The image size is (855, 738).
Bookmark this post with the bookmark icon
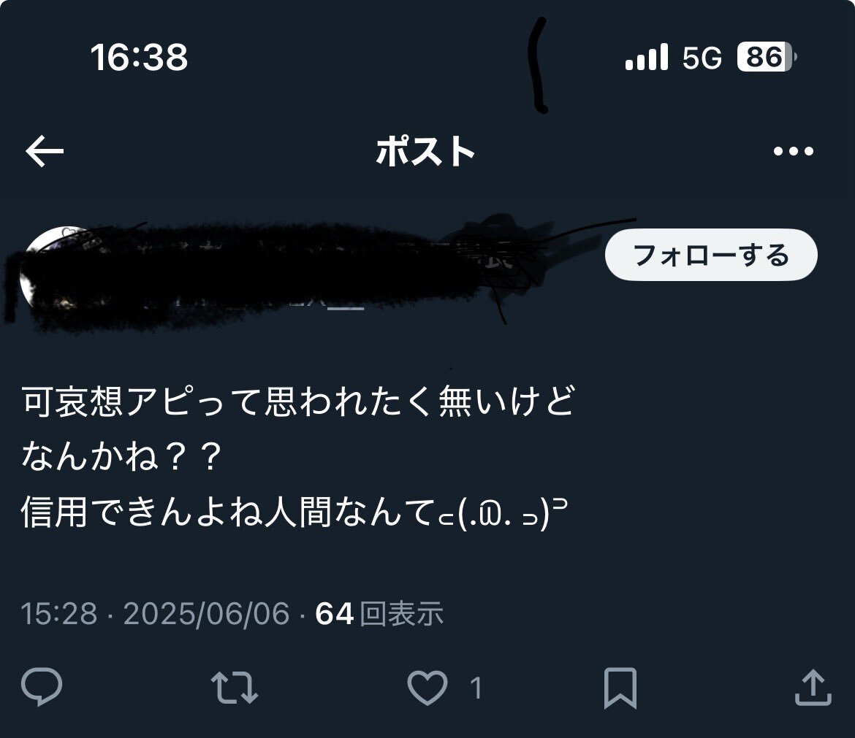coord(620,688)
